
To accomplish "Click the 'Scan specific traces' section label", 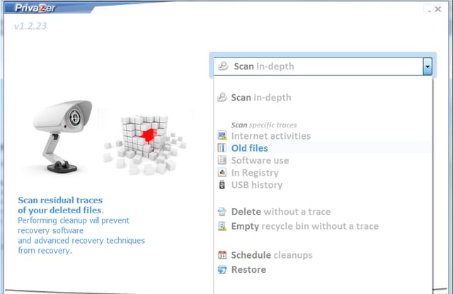I will pos(264,125).
